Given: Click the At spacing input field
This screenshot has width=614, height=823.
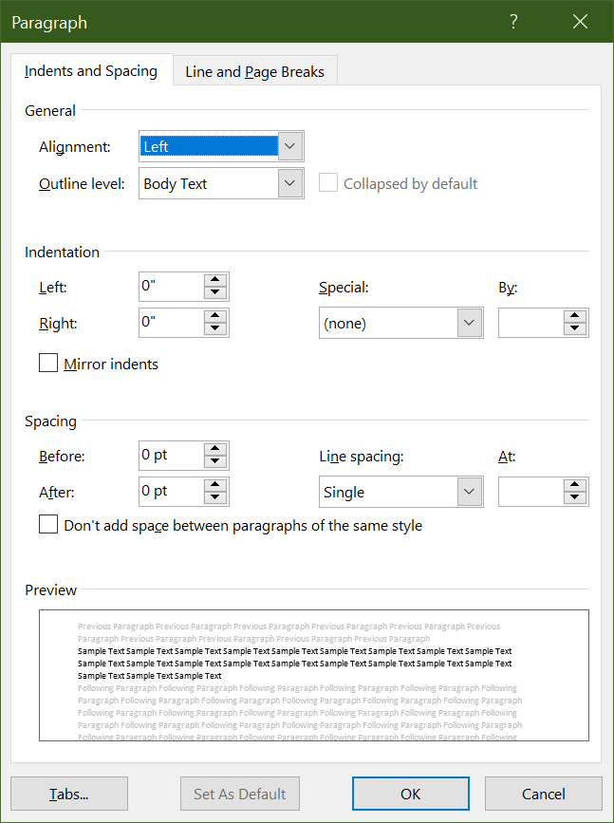Looking at the screenshot, I should click(x=531, y=492).
